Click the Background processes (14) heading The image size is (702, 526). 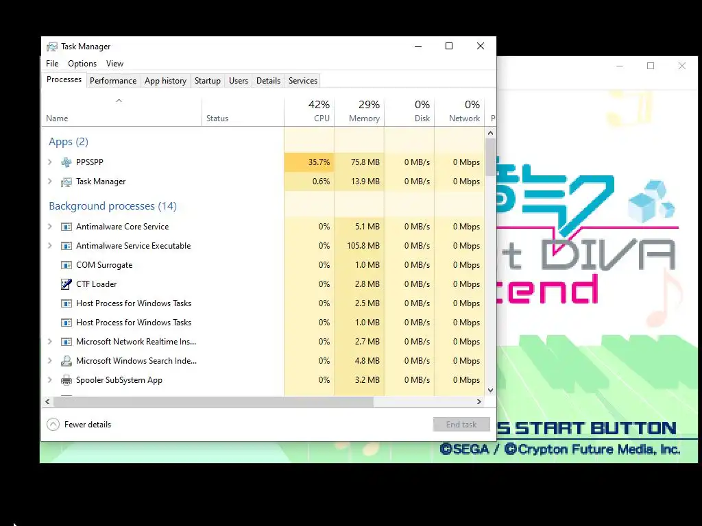[113, 206]
